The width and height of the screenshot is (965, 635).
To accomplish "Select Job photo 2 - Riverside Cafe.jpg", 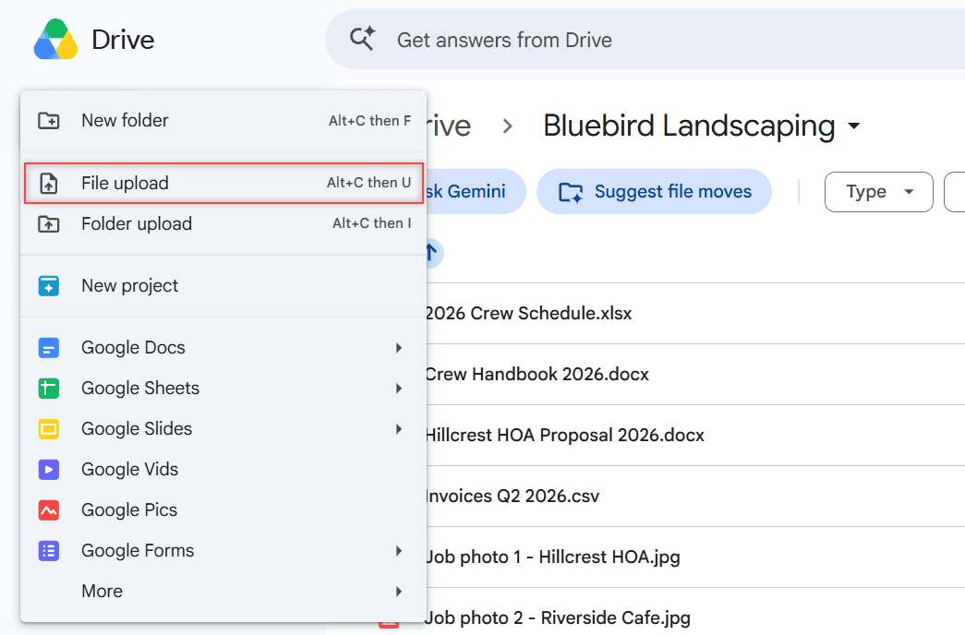I will tap(558, 617).
